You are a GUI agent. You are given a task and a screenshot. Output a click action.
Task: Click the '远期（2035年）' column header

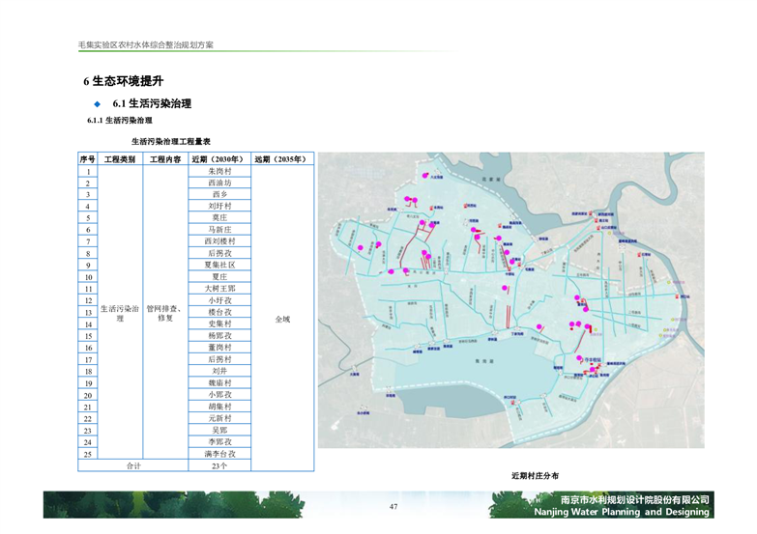(281, 159)
